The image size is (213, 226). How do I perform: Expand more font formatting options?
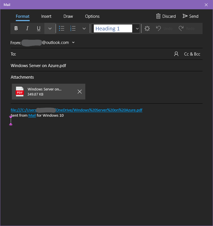tap(50, 28)
